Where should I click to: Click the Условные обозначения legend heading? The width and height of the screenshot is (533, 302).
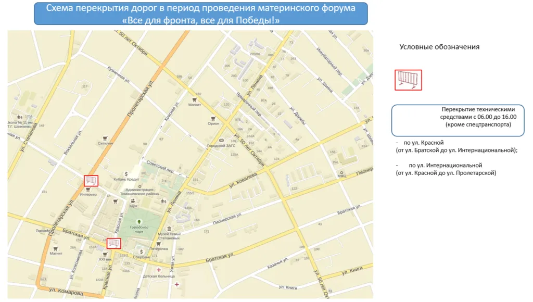pos(439,47)
